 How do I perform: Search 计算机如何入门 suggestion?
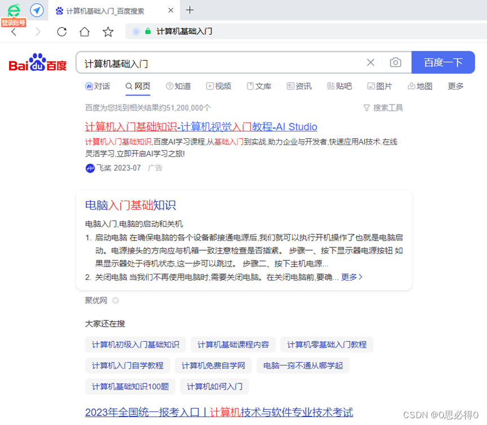pyautogui.click(x=215, y=386)
